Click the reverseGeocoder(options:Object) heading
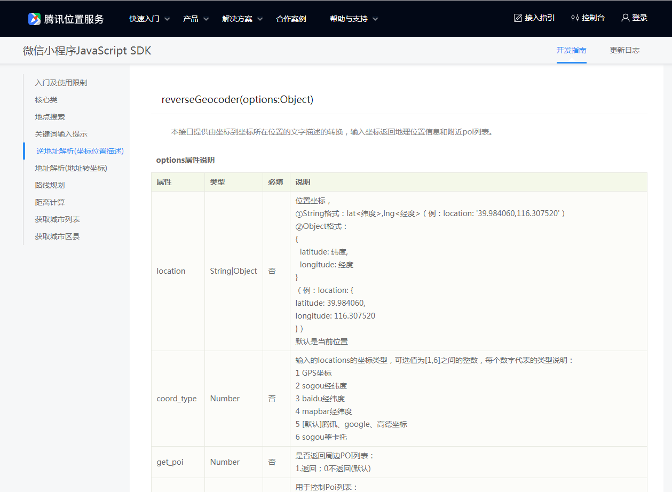The width and height of the screenshot is (672, 492). (x=237, y=100)
